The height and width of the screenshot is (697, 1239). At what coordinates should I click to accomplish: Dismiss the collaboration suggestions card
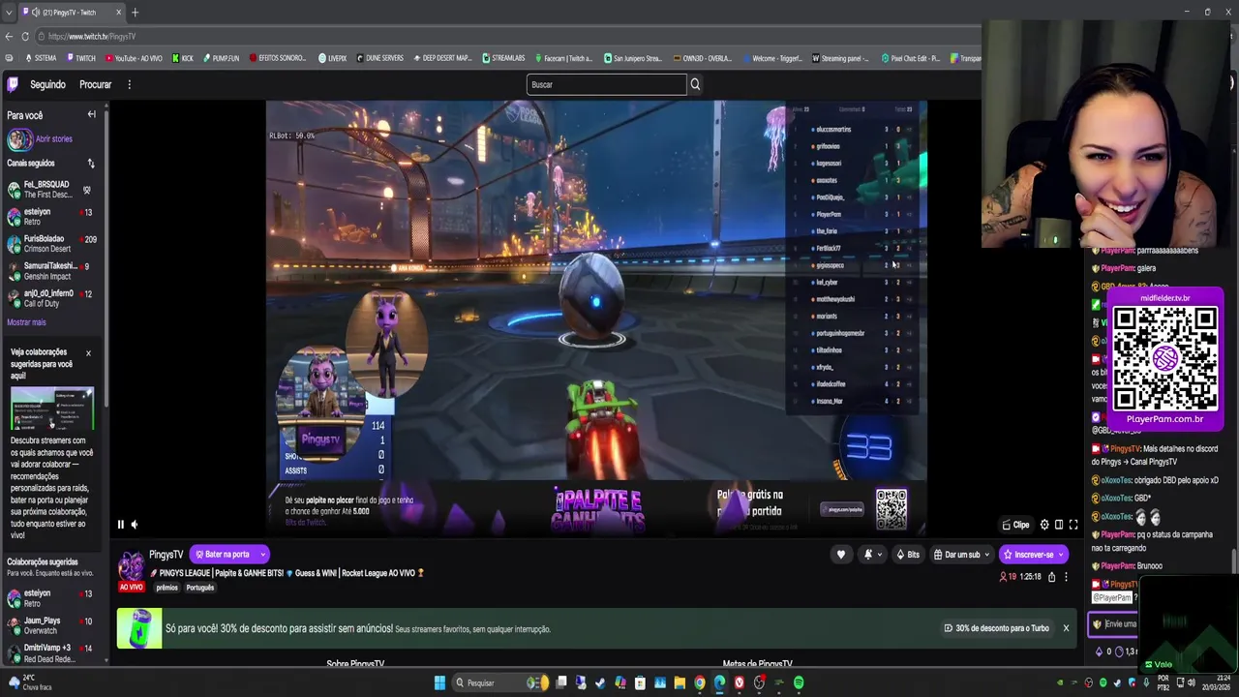click(88, 353)
